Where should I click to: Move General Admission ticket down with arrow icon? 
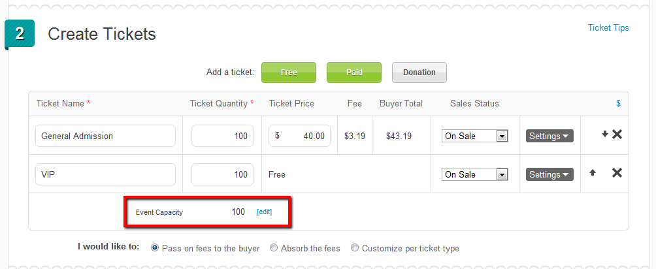point(604,134)
